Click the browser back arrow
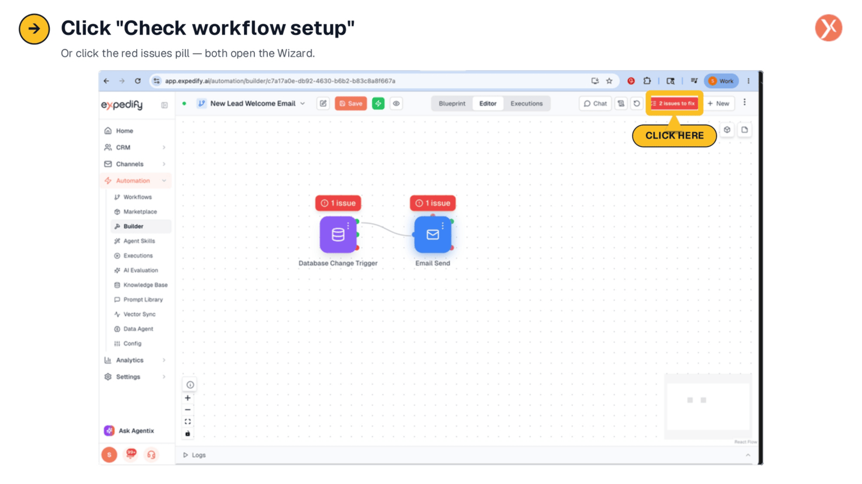 (106, 81)
